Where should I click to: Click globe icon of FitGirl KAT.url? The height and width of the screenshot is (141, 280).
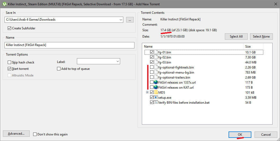click(156, 87)
